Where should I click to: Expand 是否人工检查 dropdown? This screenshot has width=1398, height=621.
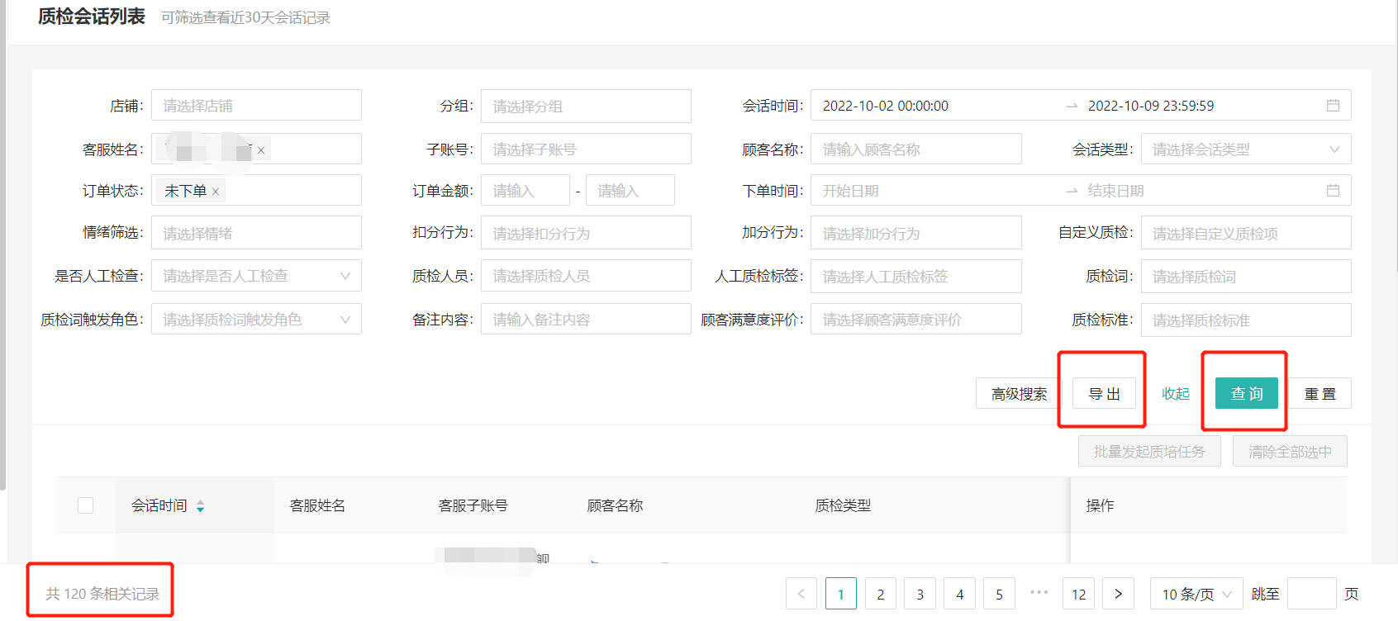click(256, 276)
